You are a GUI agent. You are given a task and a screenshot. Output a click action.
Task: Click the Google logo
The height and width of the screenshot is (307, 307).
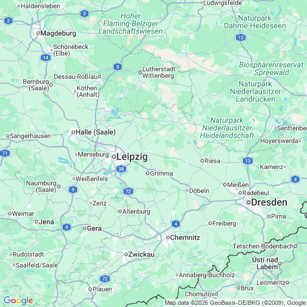coord(18,300)
